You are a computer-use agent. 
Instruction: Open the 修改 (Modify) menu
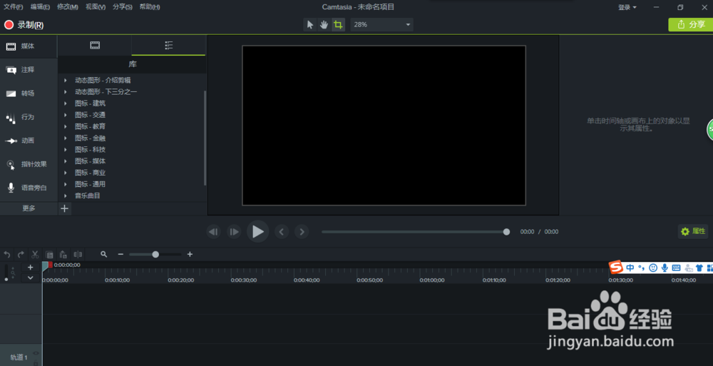(67, 7)
